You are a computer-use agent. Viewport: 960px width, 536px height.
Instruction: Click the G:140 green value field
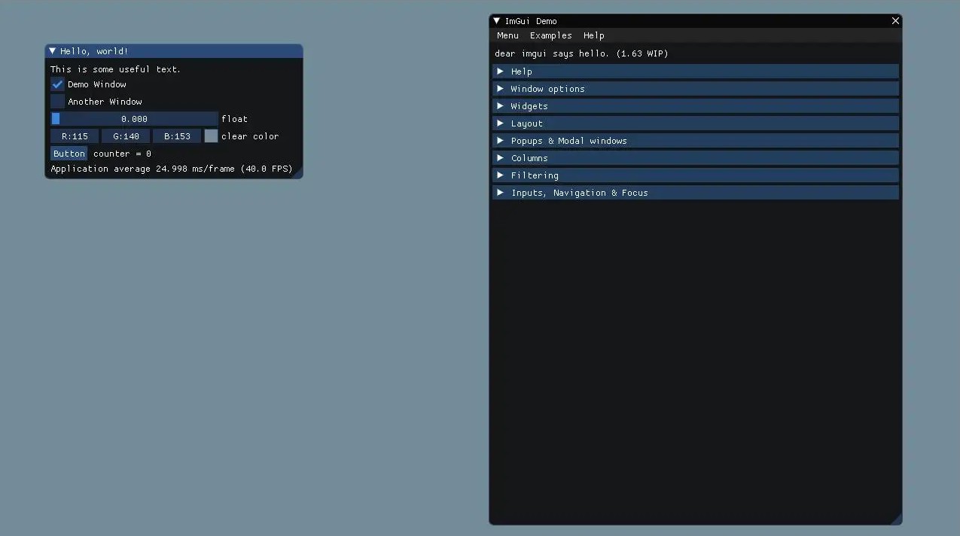[126, 136]
